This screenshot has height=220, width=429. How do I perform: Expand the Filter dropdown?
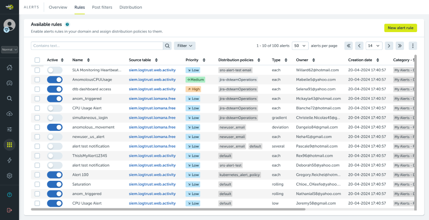pyautogui.click(x=185, y=46)
